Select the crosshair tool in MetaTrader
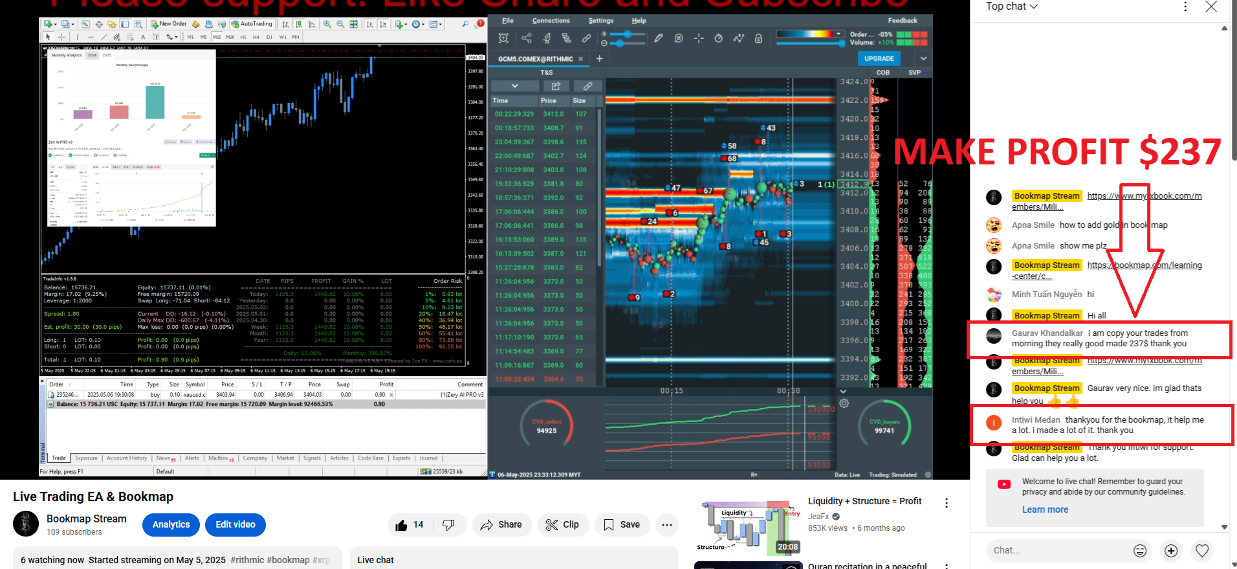1237x569 pixels. coord(61,37)
